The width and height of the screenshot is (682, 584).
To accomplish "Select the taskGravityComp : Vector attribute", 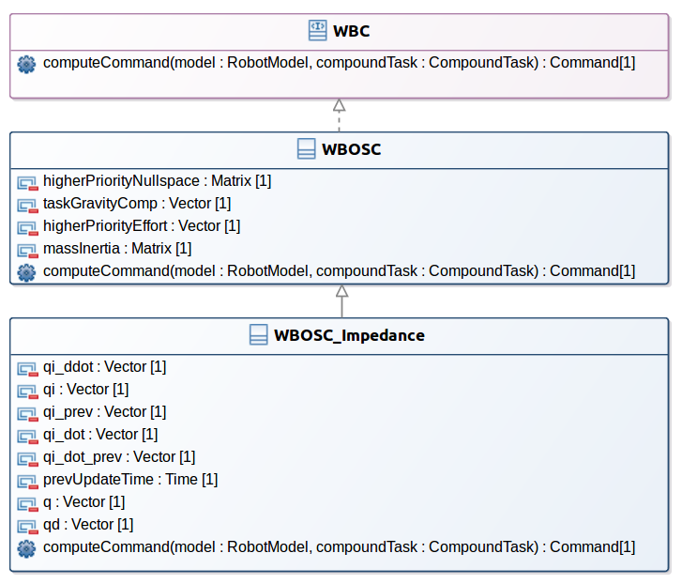I will pos(137,203).
